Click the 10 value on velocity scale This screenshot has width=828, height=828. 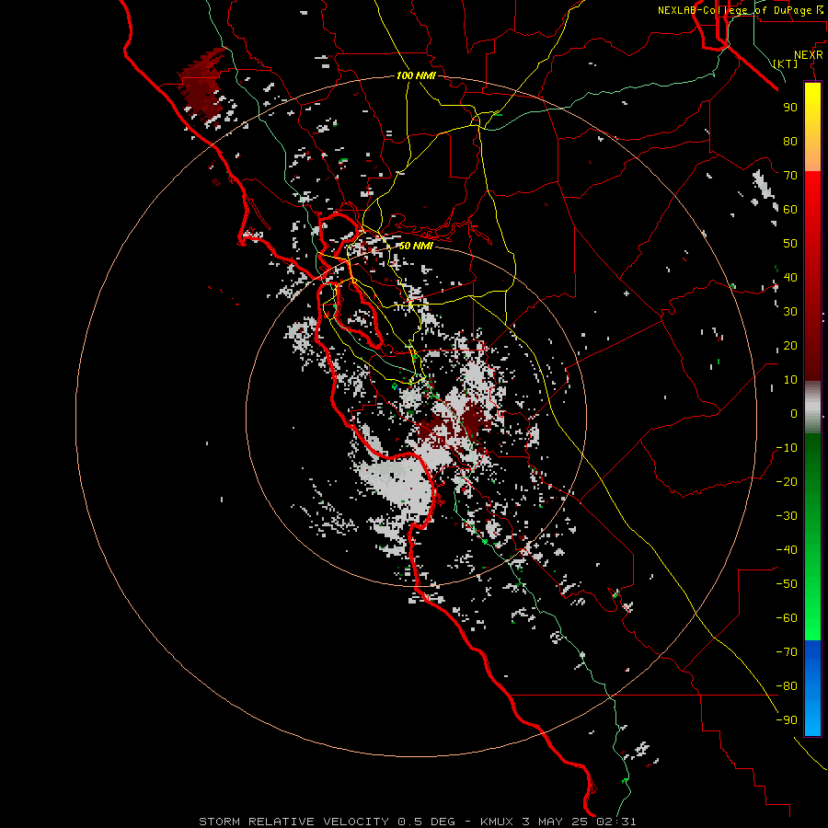click(x=790, y=380)
